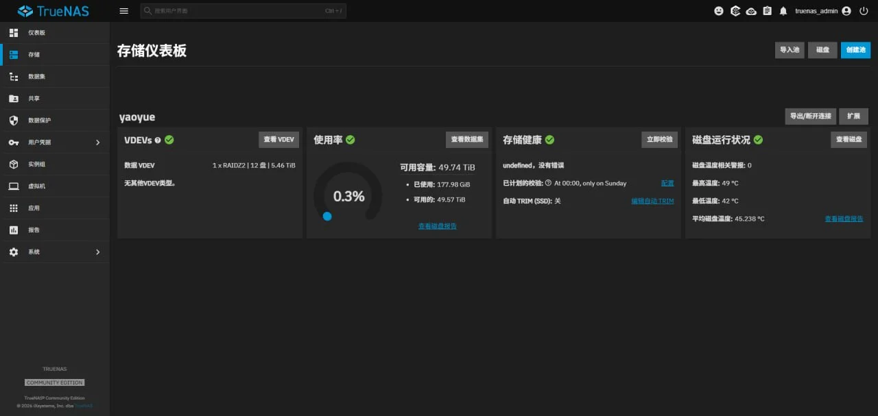This screenshot has width=878, height=416.
Task: Open the TrueCommand status icon
Action: point(735,11)
